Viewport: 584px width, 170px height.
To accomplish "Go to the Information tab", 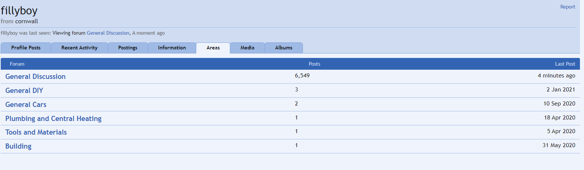I will click(x=172, y=48).
